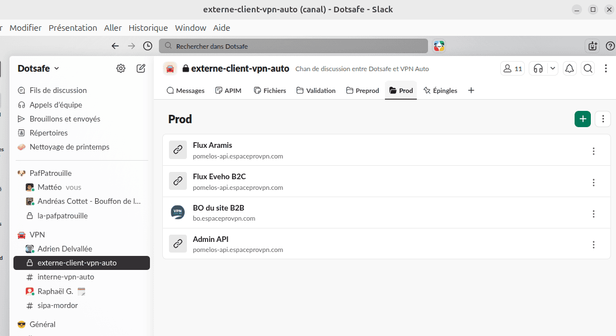This screenshot has height=336, width=616.
Task: Switch to the APIM tab
Action: 228,91
